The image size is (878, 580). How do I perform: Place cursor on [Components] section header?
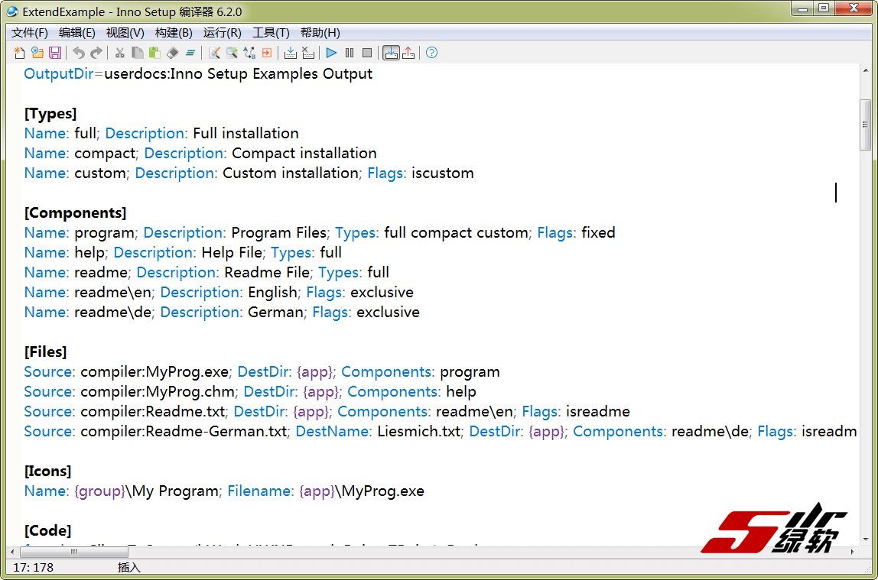pos(75,213)
